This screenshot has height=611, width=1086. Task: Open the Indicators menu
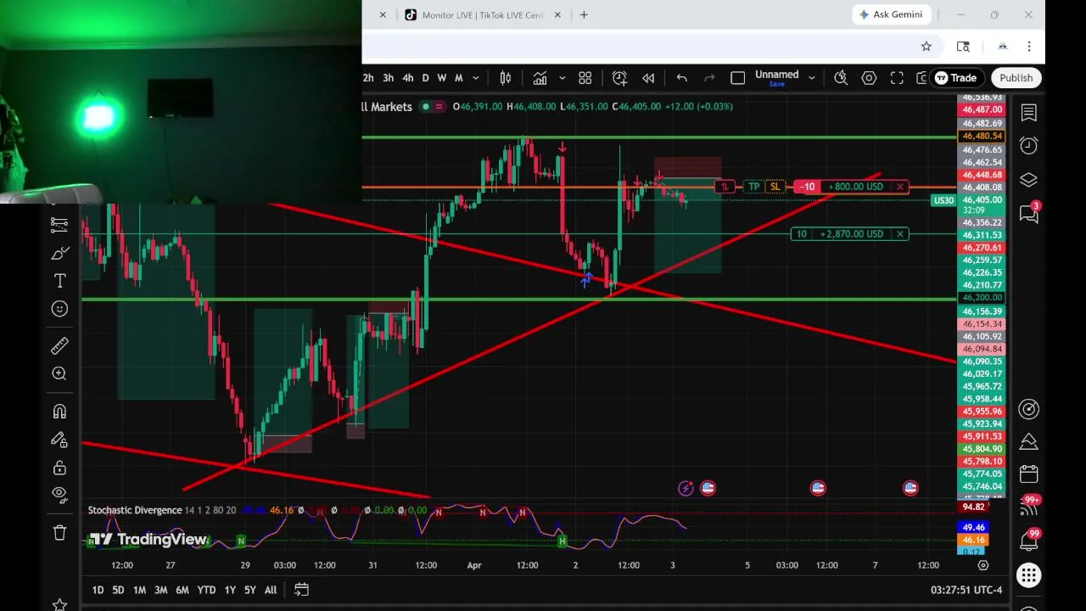(540, 78)
